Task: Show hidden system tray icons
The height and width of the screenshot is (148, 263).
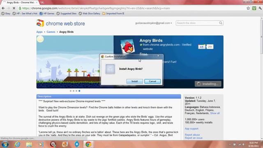Action: [x=230, y=144]
